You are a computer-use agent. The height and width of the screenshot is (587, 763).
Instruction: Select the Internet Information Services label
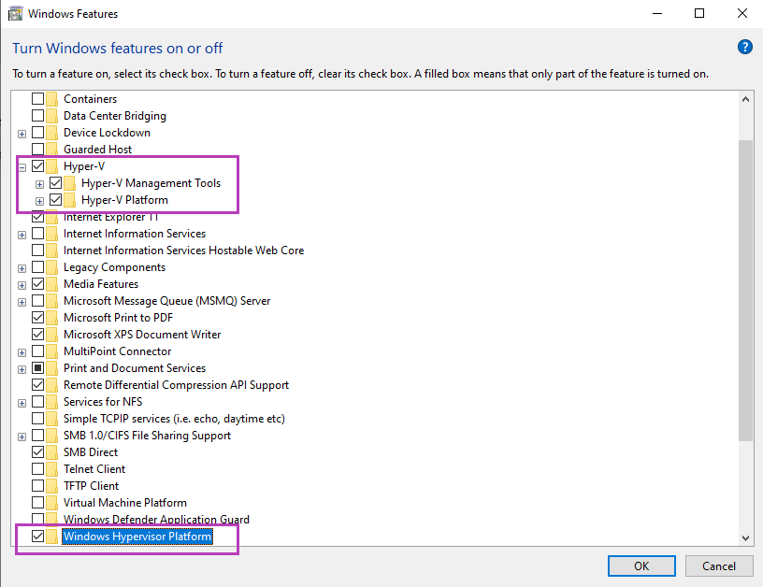click(135, 234)
